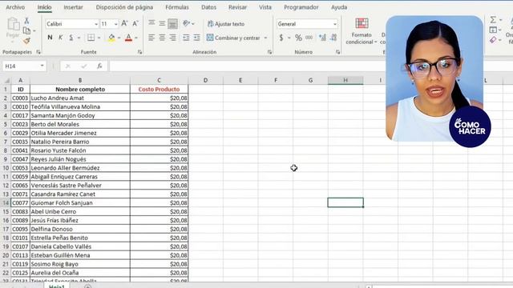
Task: Click the Orientation text angle icon
Action: point(187,23)
